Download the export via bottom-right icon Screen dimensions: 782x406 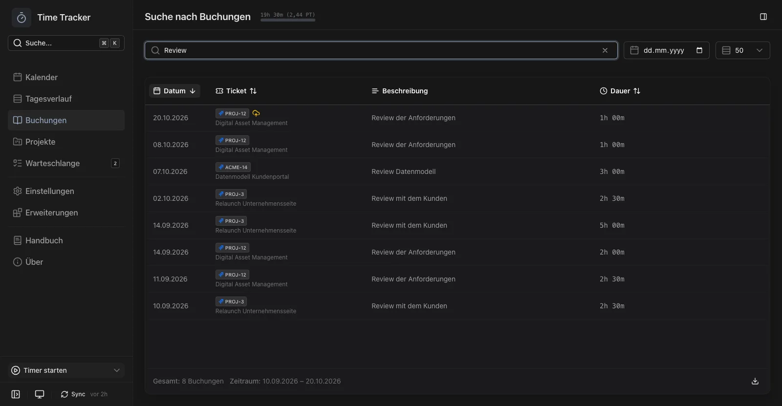755,381
